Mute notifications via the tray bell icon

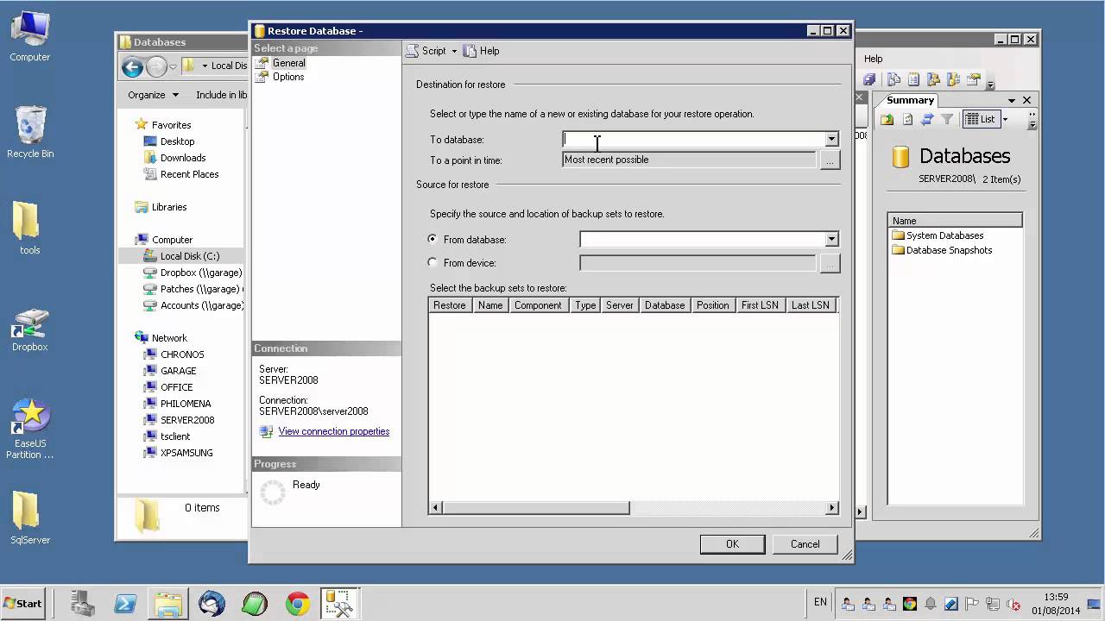[x=931, y=604]
